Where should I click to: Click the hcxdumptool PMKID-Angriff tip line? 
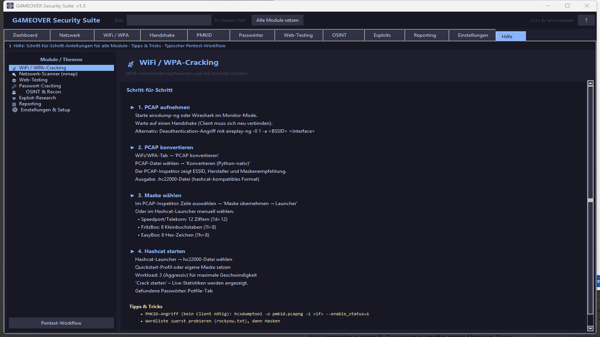coord(255,314)
